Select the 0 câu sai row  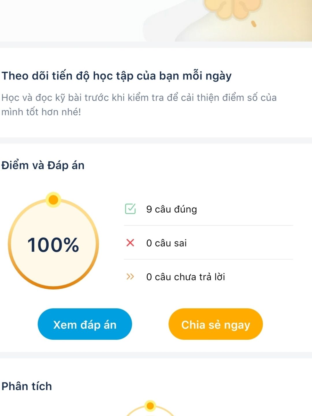(x=209, y=243)
